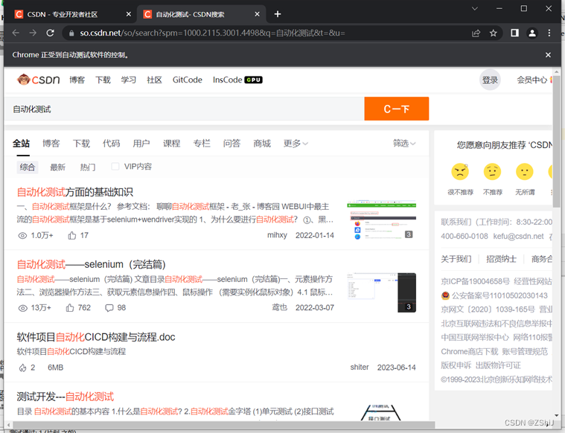Switch to the 问答 search tab
The width and height of the screenshot is (565, 433).
tap(232, 144)
